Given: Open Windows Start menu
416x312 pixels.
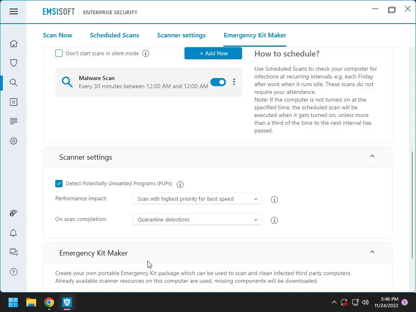Looking at the screenshot, I should (x=13, y=302).
